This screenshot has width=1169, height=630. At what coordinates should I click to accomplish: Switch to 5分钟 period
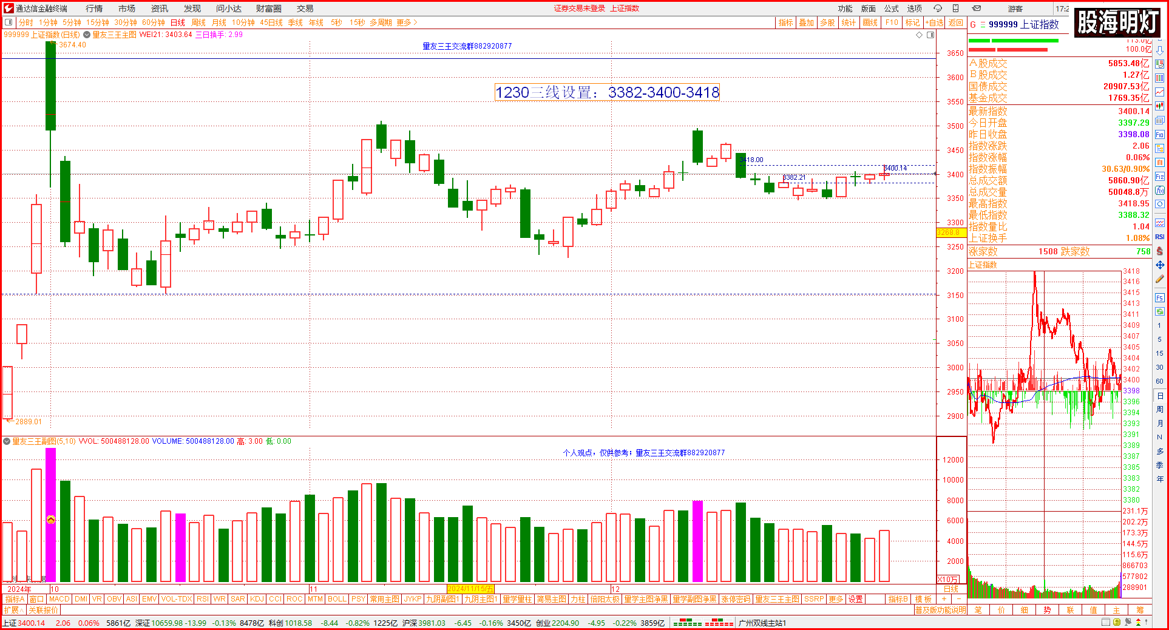point(72,22)
